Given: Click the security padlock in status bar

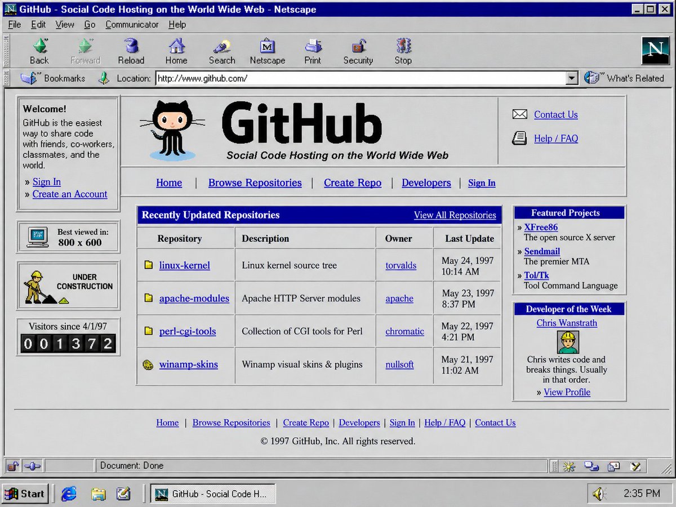Looking at the screenshot, I should (x=13, y=466).
